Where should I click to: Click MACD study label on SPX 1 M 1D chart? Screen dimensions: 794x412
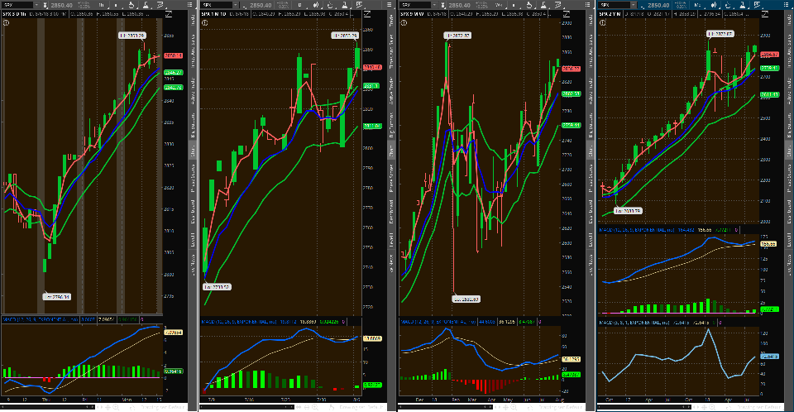tap(237, 322)
